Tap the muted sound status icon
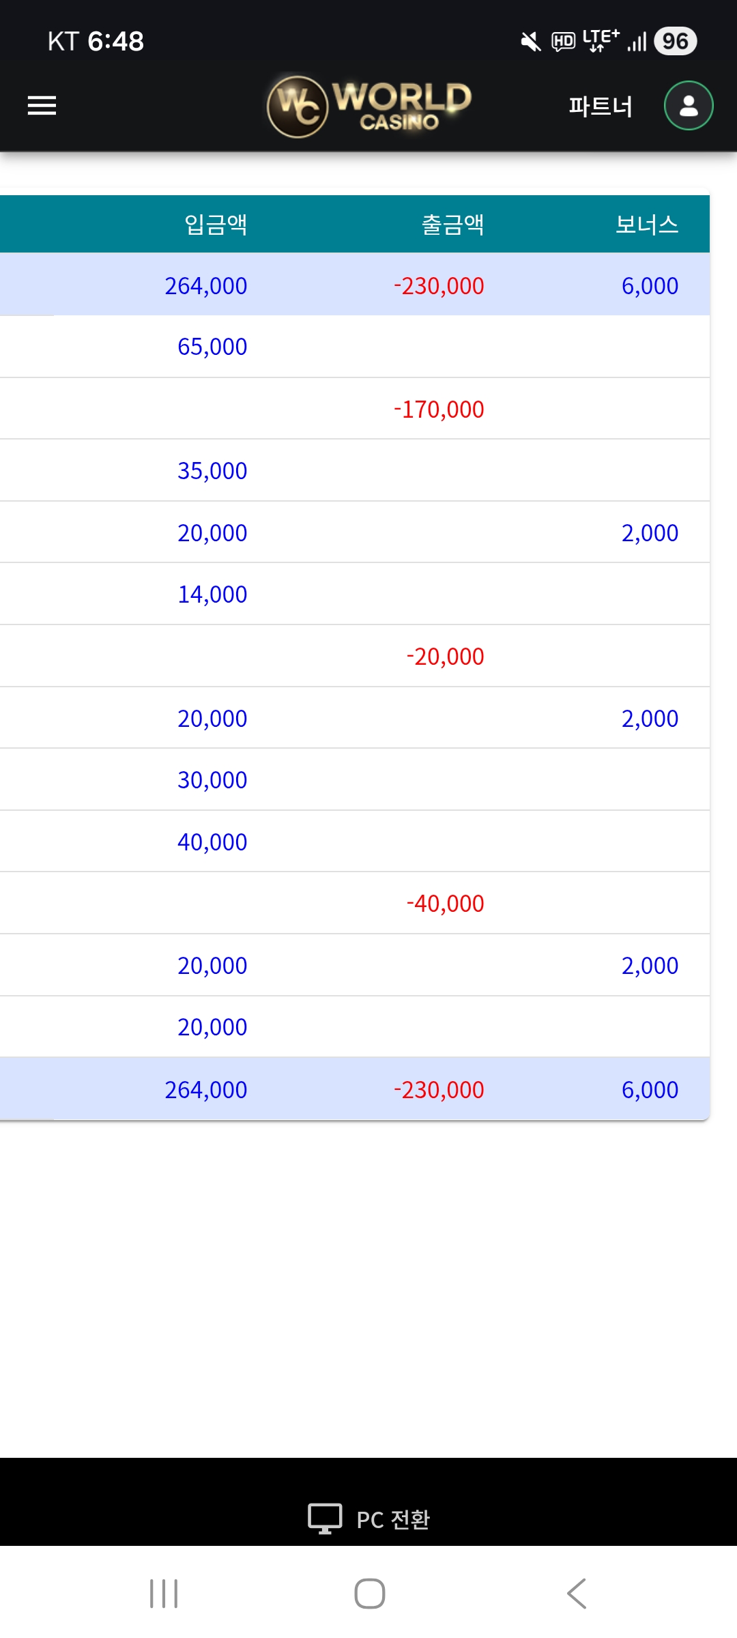Screen dimensions: 737x1638 (x=530, y=42)
